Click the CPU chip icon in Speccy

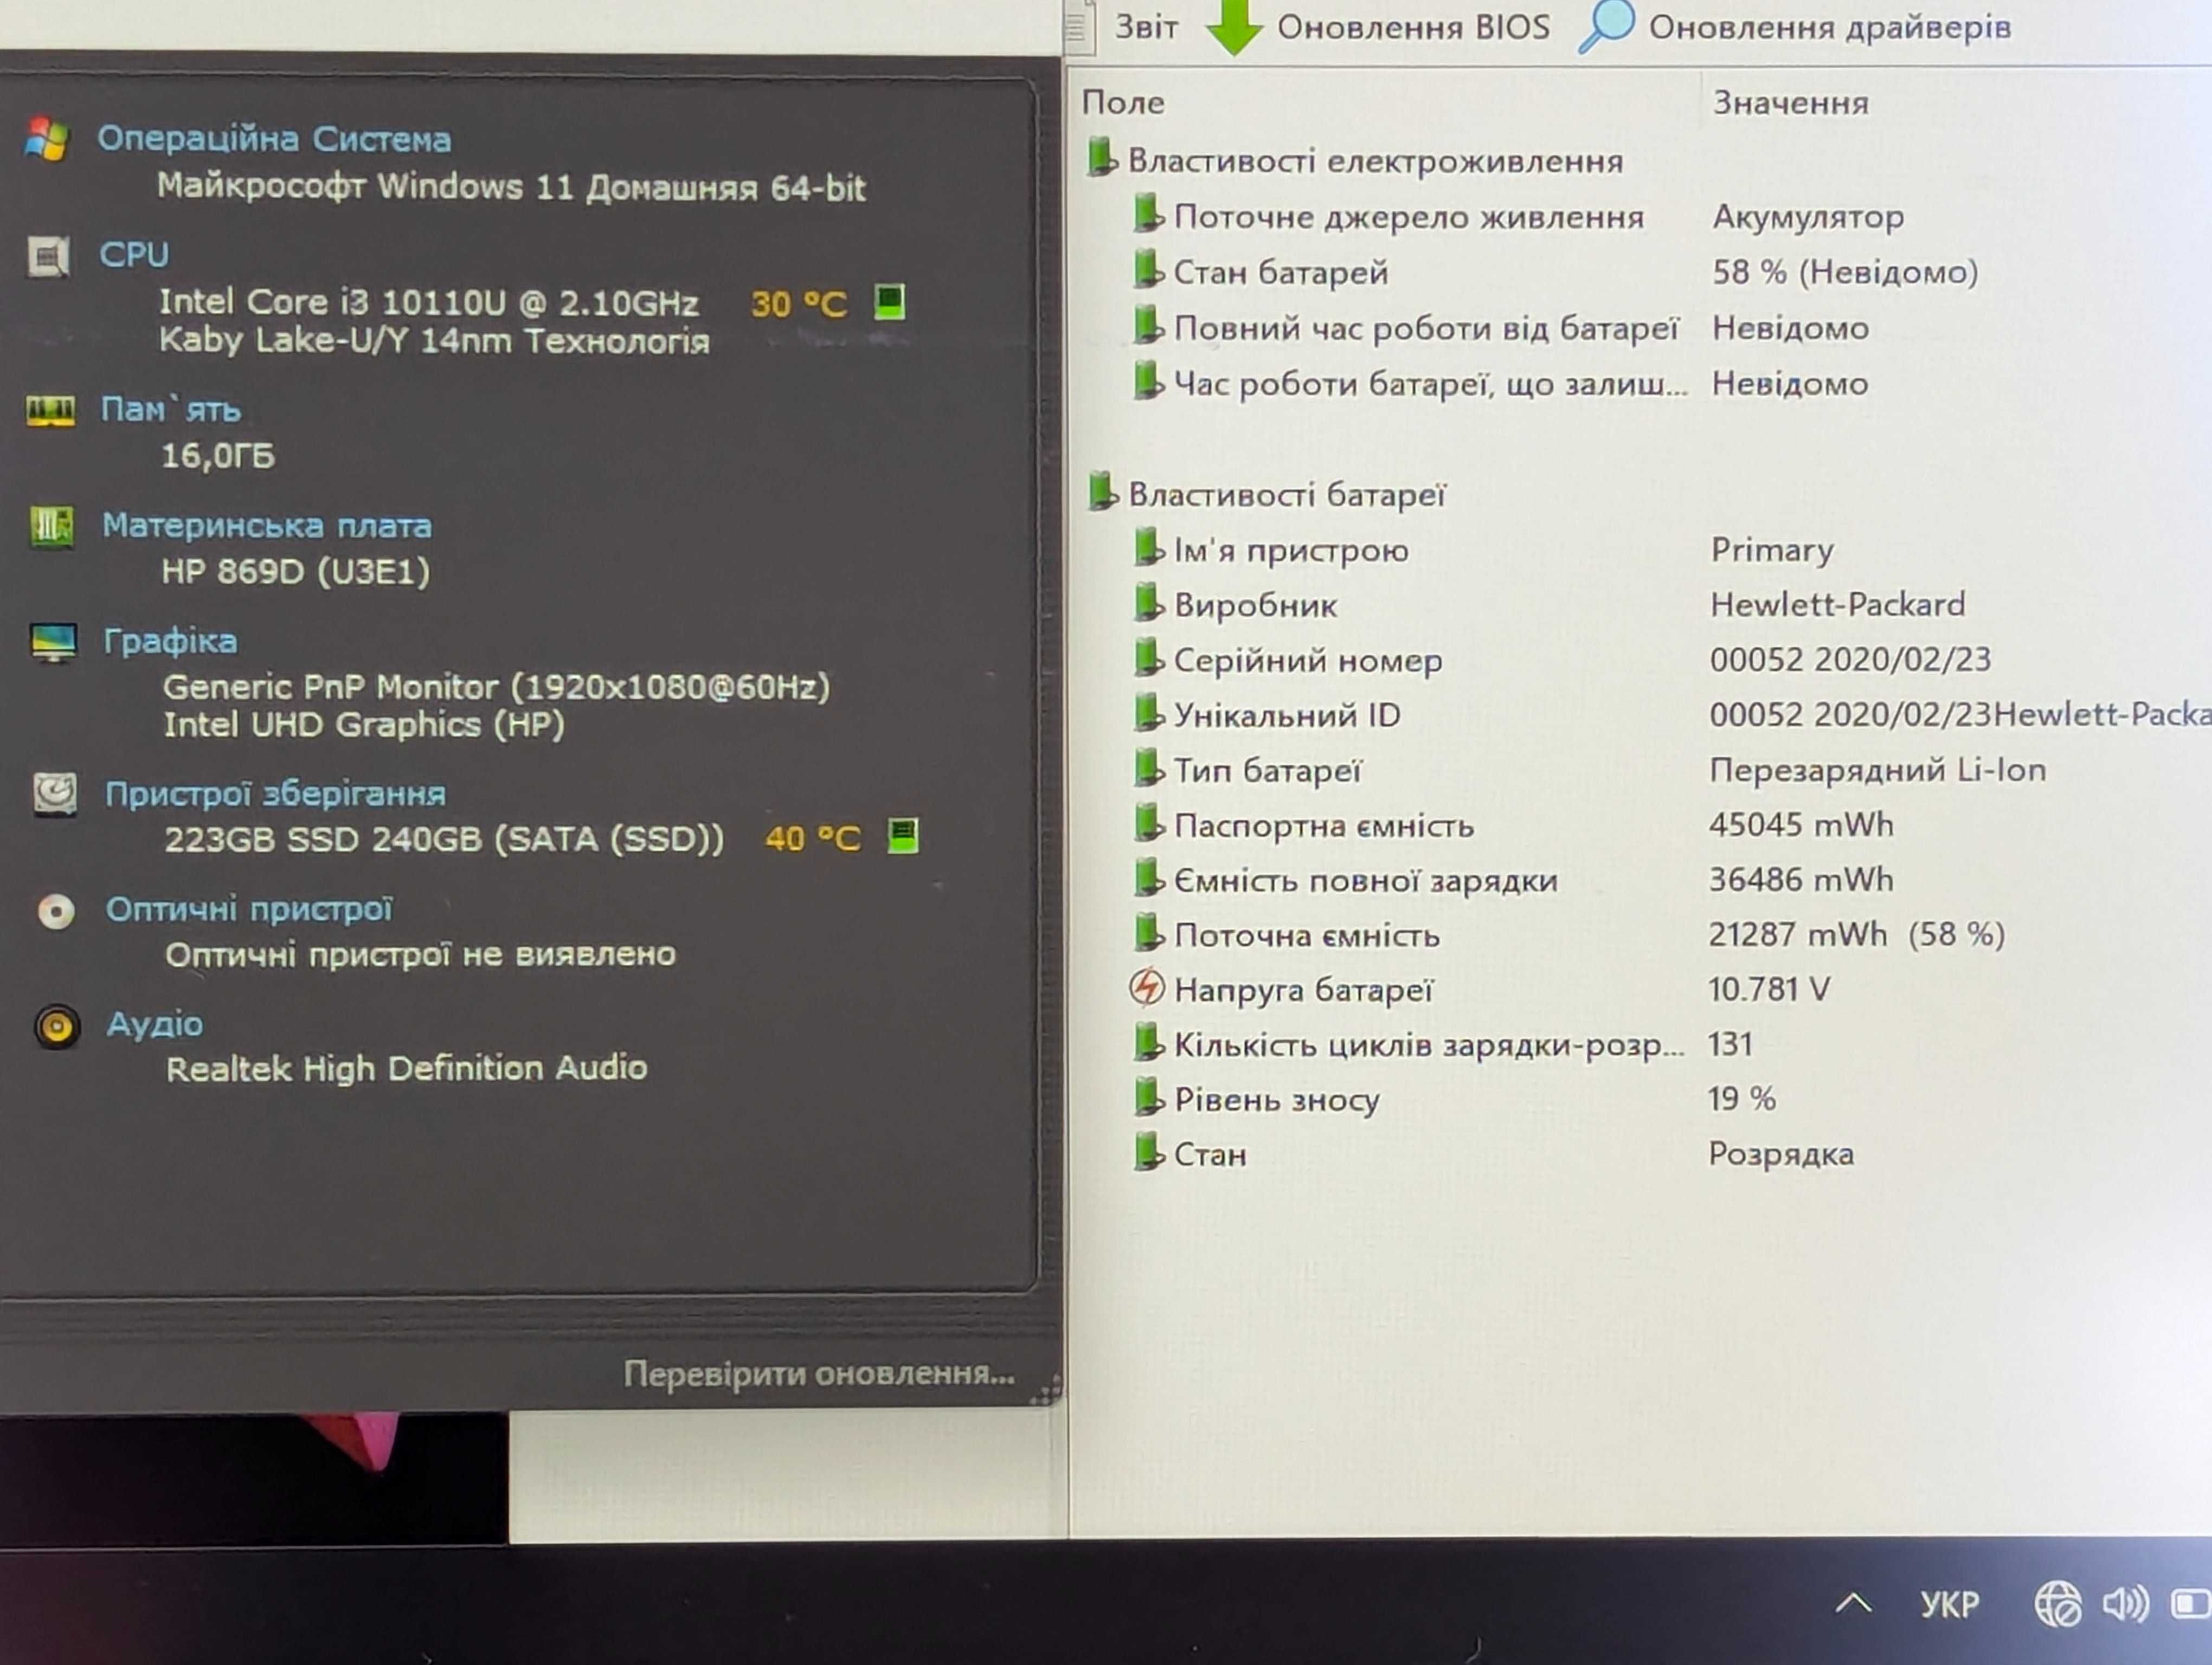click(48, 257)
